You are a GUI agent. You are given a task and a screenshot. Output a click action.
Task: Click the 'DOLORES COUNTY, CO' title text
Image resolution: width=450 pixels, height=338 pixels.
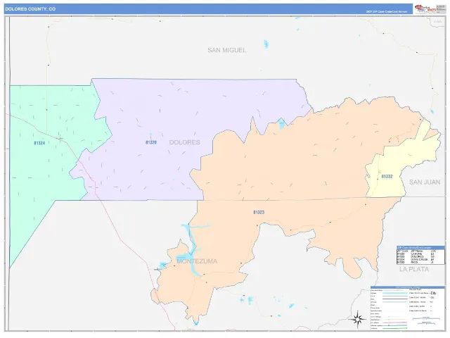(x=30, y=9)
